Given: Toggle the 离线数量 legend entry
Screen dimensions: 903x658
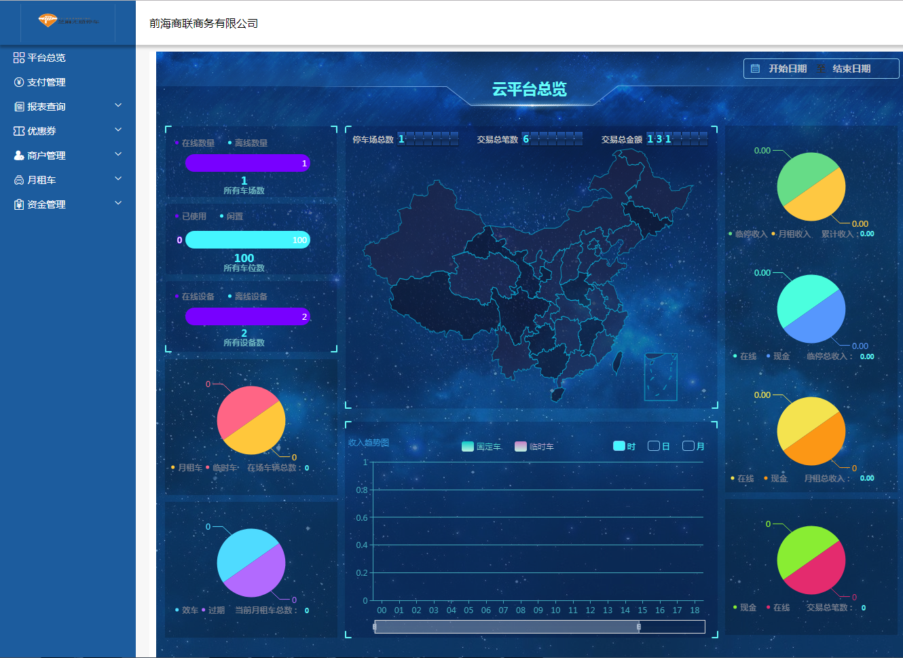Looking at the screenshot, I should point(248,143).
